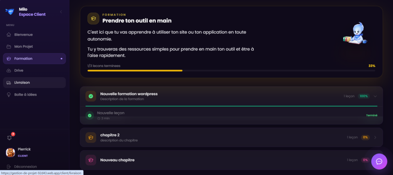The width and height of the screenshot is (393, 175).
Task: Click the Boîte à idées lightbulb icon
Action: (9, 94)
